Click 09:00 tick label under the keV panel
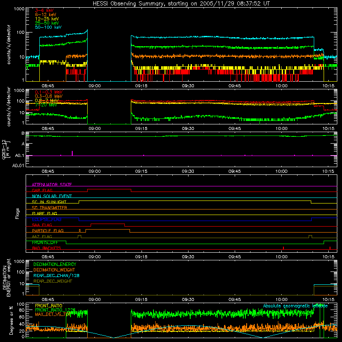342x342 pixels. [x=94, y=86]
